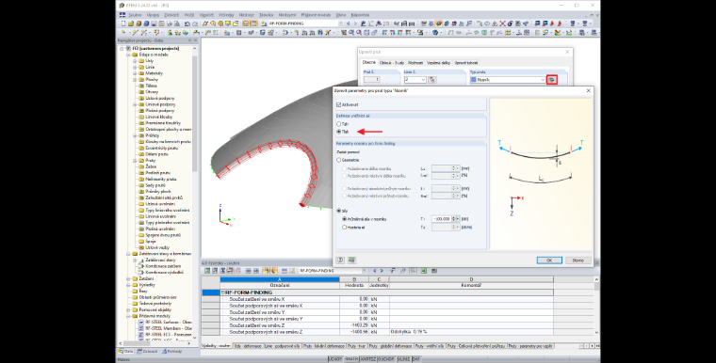The height and width of the screenshot is (363, 716).
Task: Switch to Vzpěrné délky tab
Action: 438,62
